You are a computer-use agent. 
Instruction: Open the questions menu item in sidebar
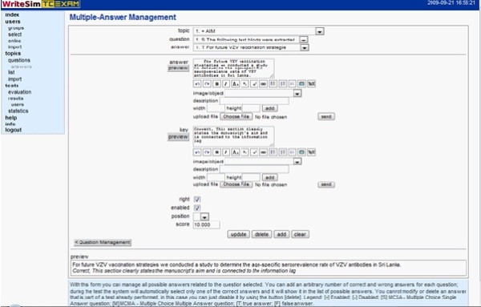[19, 60]
